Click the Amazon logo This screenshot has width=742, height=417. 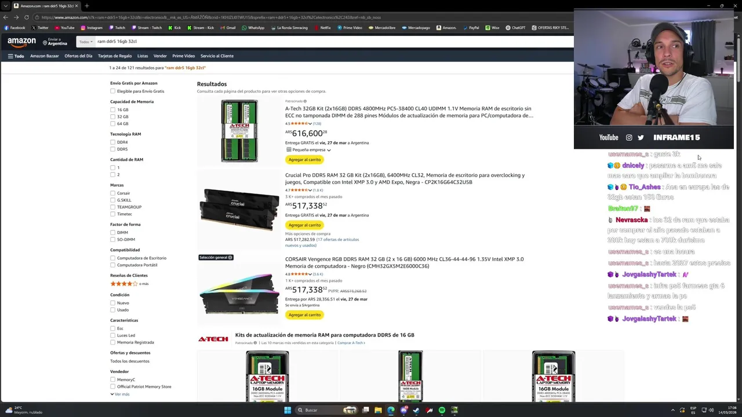21,42
